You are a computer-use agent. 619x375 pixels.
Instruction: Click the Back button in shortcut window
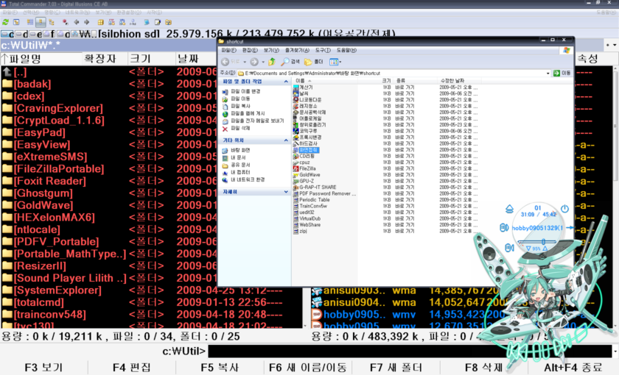230,62
